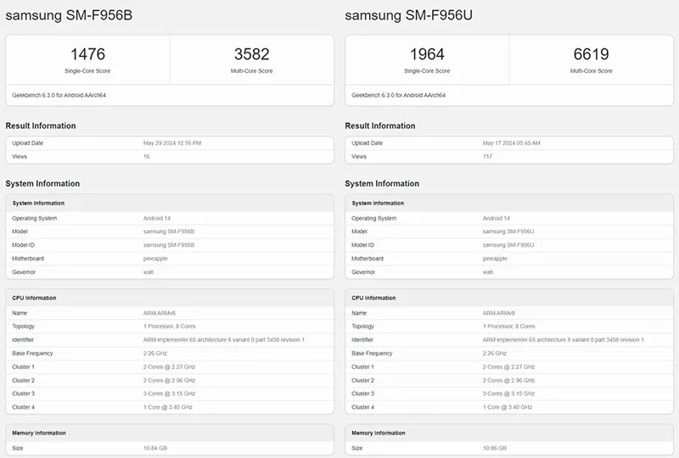The image size is (679, 458).
Task: Click the Geekbench 6.3.0 label under SM-F956B scores
Action: [x=59, y=95]
